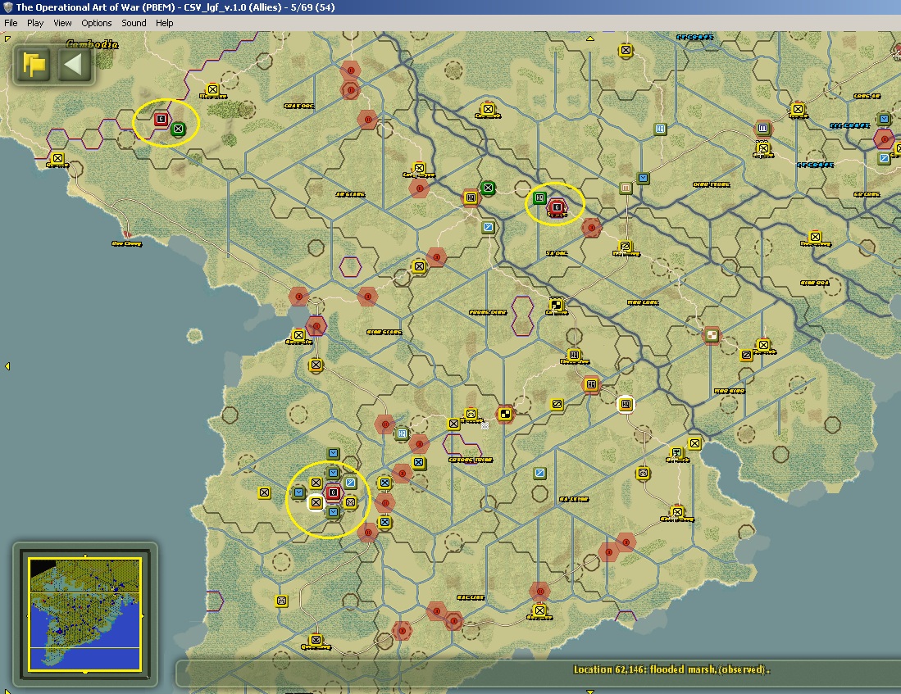This screenshot has height=694, width=901.
Task: Select the yellow infantry touching the purple-outlined coastal hex
Action: click(x=298, y=335)
